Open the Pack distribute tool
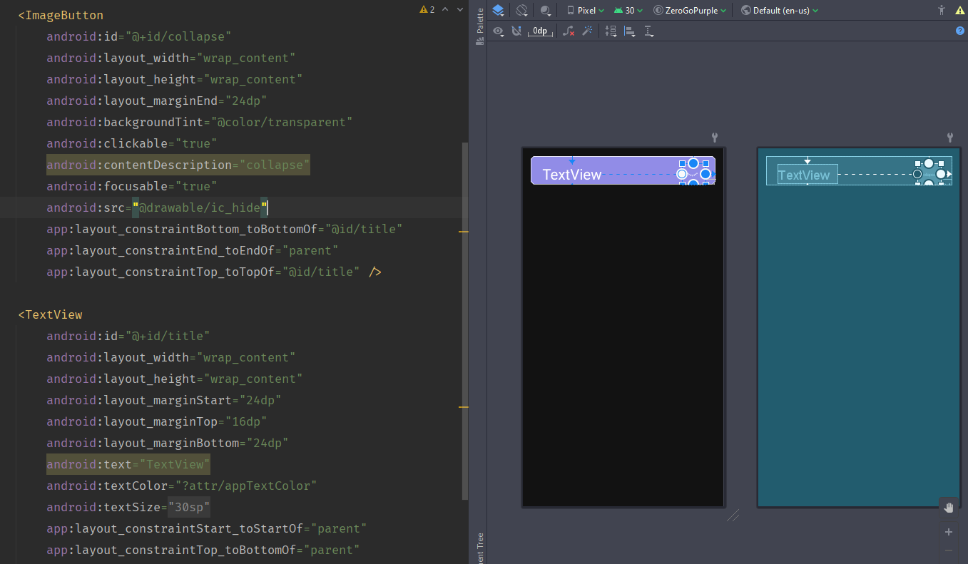 611,31
